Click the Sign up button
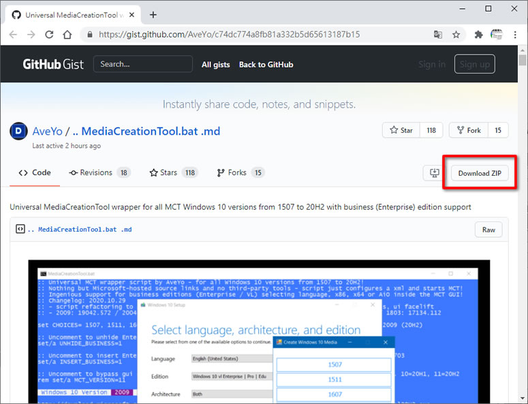The image size is (528, 404). pyautogui.click(x=474, y=64)
